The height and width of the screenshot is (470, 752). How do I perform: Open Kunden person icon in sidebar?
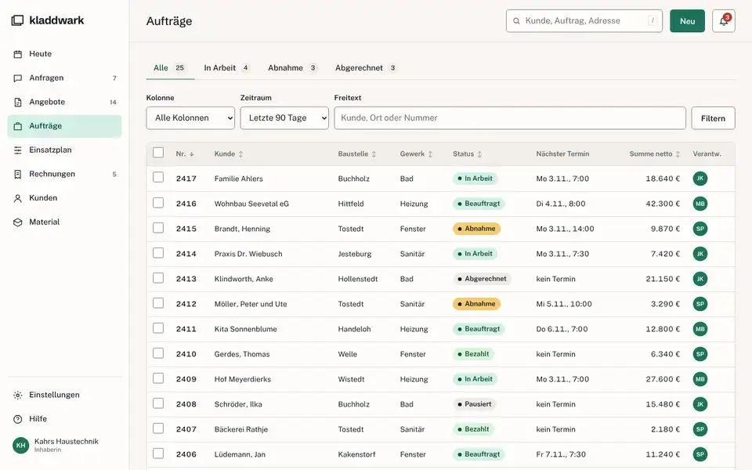[18, 197]
